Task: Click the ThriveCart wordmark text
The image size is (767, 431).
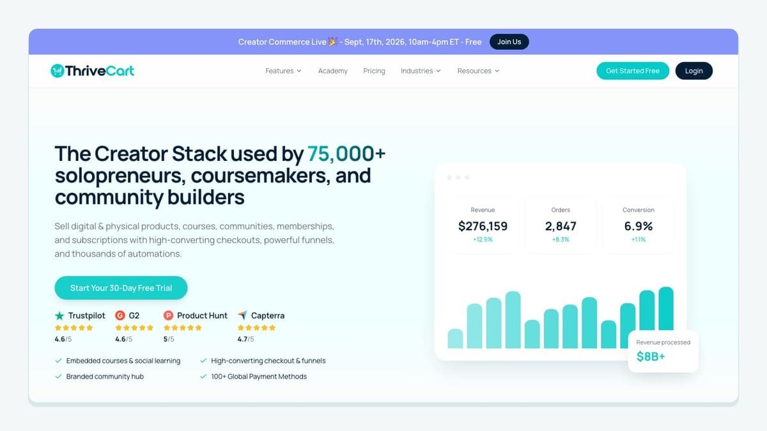Action: pos(100,71)
